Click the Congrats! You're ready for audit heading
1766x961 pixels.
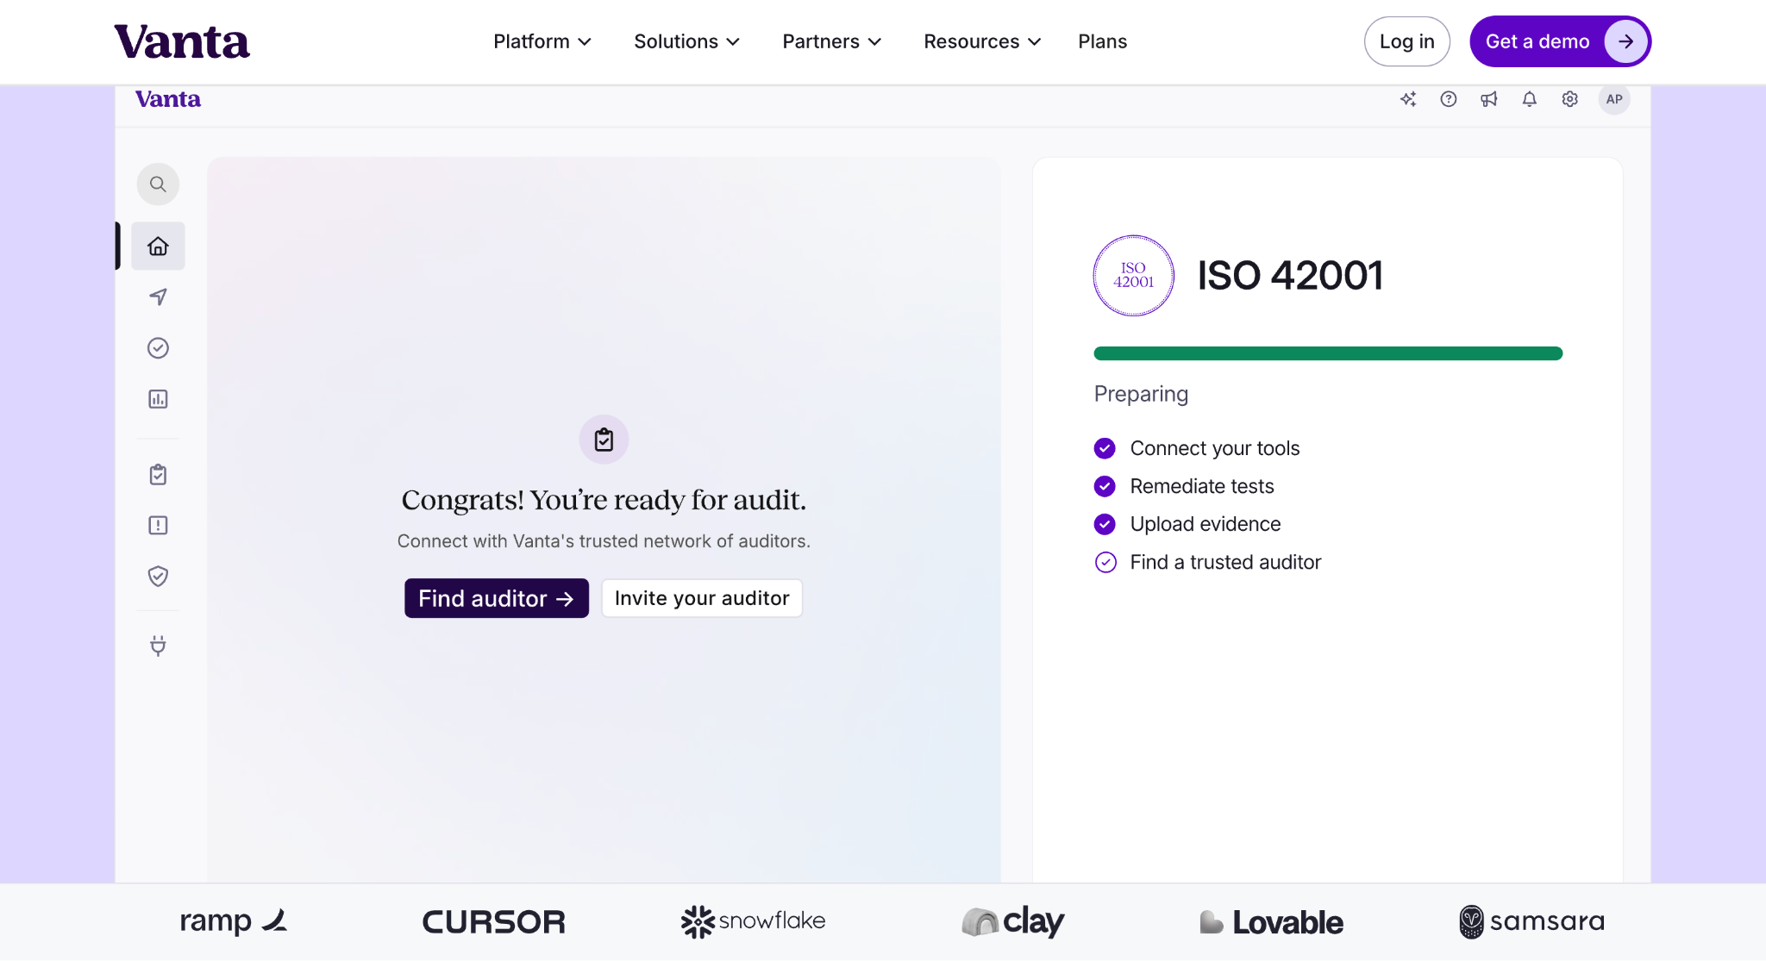tap(604, 500)
